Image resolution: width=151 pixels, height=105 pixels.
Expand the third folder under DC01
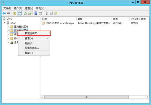click(x=8, y=35)
